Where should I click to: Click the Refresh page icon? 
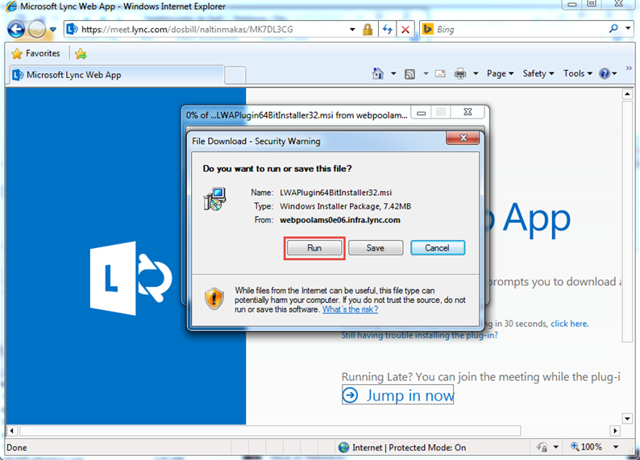click(387, 30)
